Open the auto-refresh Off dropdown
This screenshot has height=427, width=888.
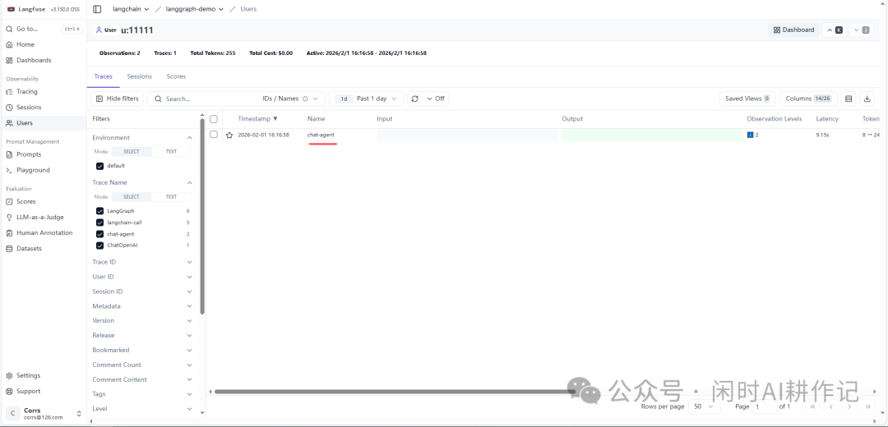point(435,99)
